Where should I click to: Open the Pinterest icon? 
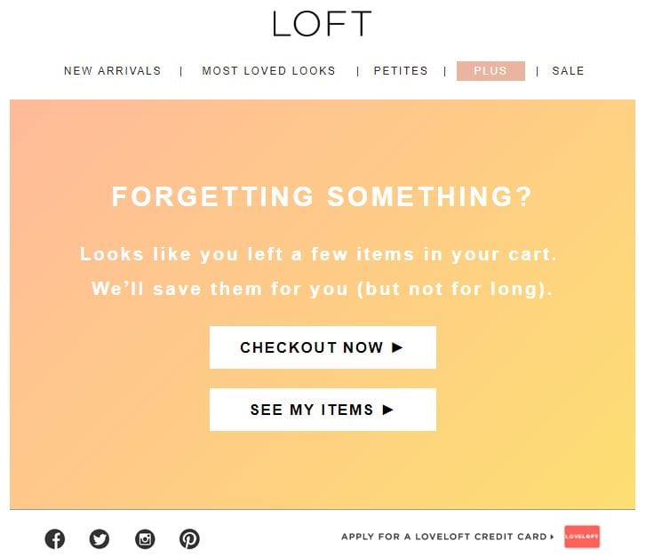[x=189, y=538]
